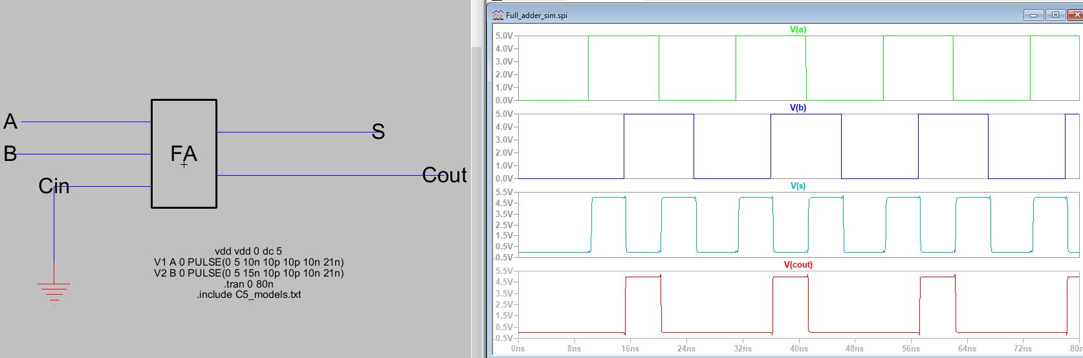The width and height of the screenshot is (1083, 358).
Task: Click the 2.5V axis label in V(s) pane
Action: click(504, 226)
